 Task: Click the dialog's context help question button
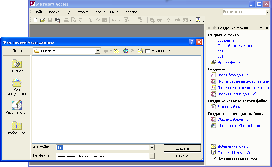[x=192, y=42]
